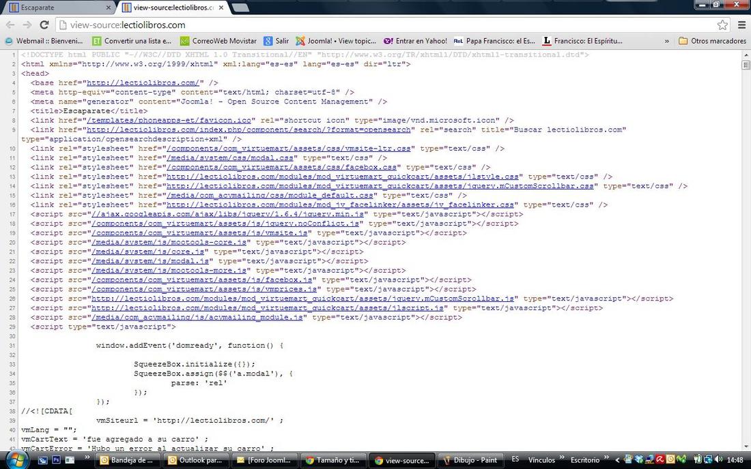Open the acymailing_module.js script link
Image resolution: width=751 pixels, height=469 pixels.
tap(197, 317)
